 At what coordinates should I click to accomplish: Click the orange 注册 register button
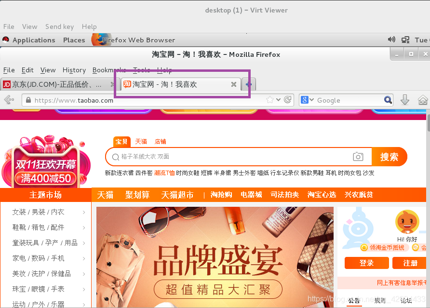(x=410, y=263)
